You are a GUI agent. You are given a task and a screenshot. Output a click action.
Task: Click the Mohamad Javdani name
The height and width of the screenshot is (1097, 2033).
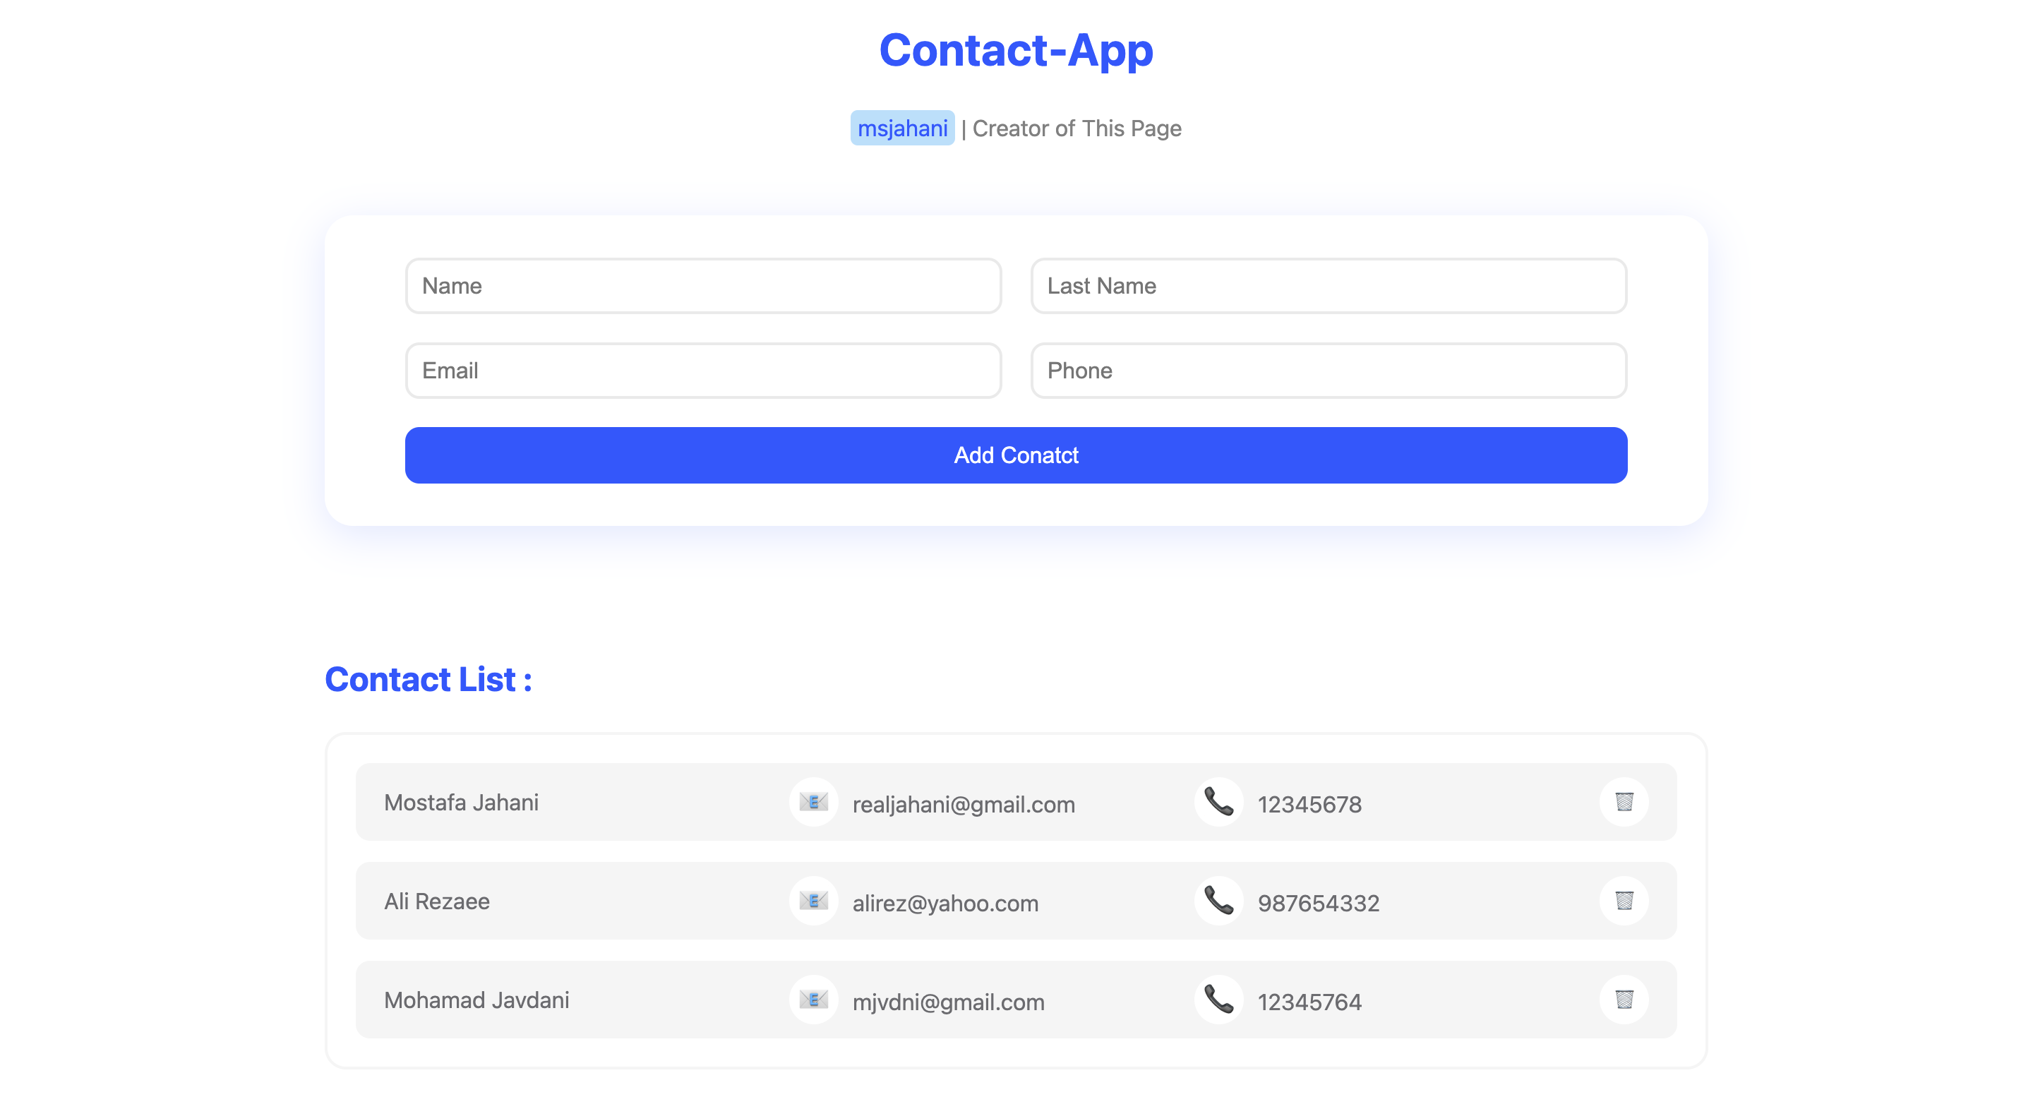coord(476,1000)
